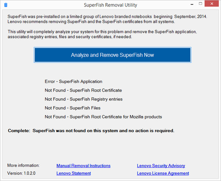Select the Root Certificate for Mozilla products line

click(x=103, y=117)
